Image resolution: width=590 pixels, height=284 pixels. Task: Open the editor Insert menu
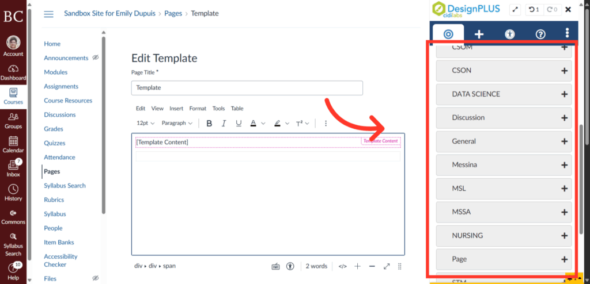(176, 109)
